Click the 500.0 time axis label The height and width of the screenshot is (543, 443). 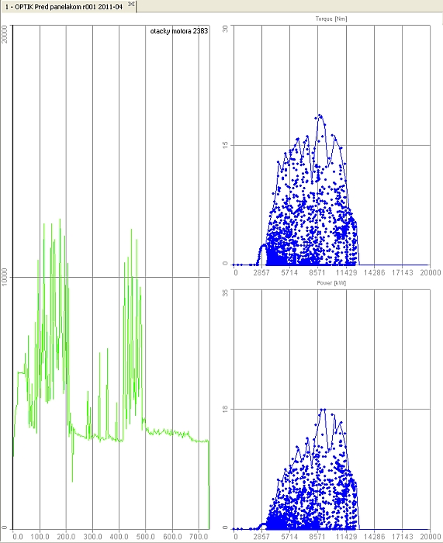[146, 537]
